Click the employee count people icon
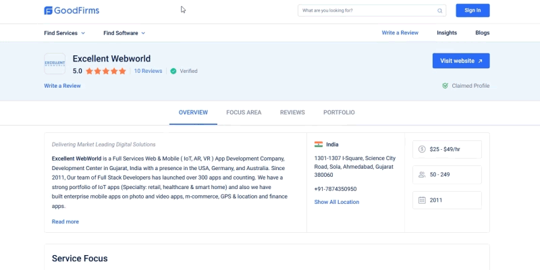Image resolution: width=540 pixels, height=270 pixels. pyautogui.click(x=422, y=175)
